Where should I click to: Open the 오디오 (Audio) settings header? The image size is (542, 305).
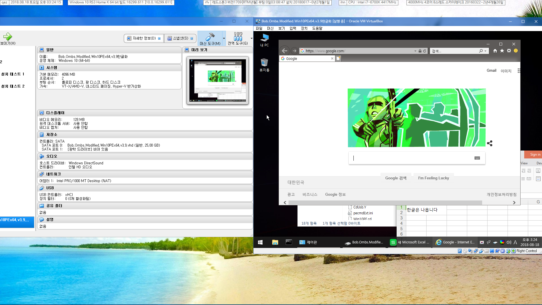coord(145,156)
